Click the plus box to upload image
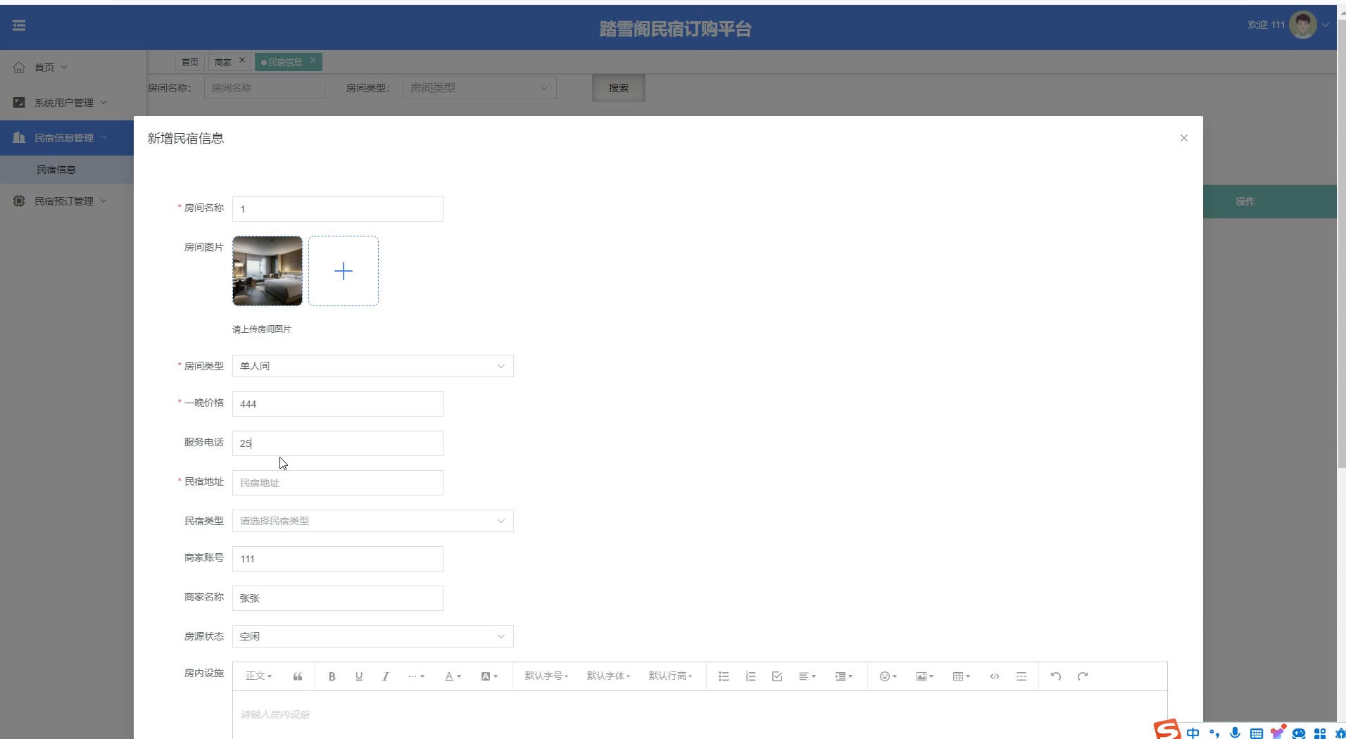The width and height of the screenshot is (1346, 739). point(344,271)
